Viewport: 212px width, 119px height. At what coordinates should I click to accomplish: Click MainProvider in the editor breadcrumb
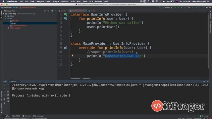pos(75,79)
